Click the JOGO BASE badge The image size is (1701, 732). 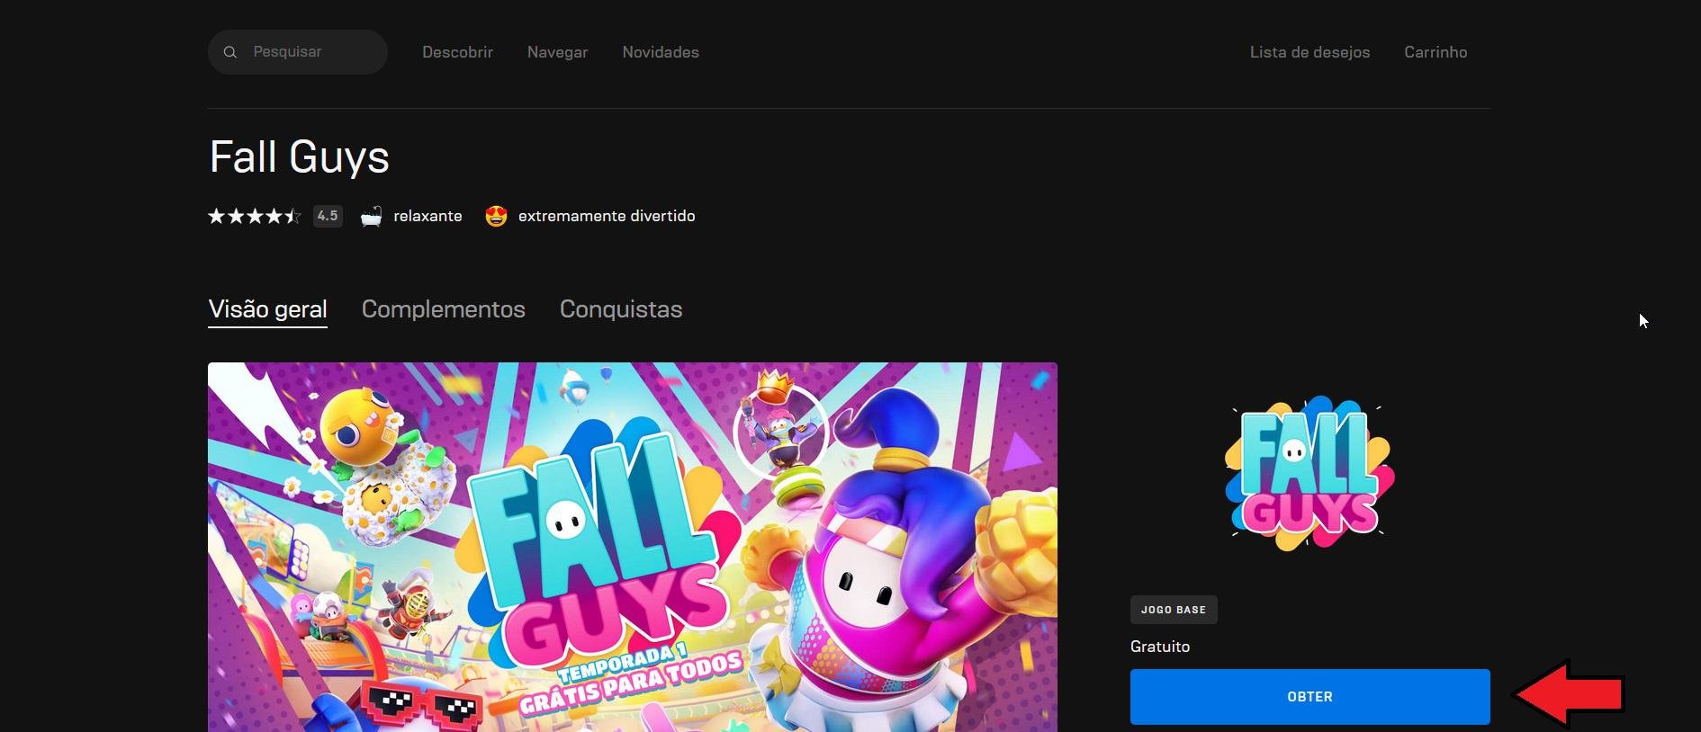1174,610
